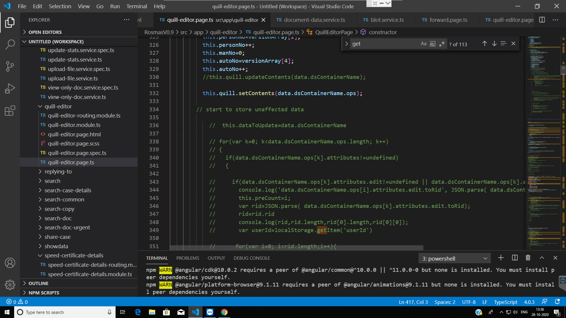Switch to OUTPUT panel tab

(216, 258)
